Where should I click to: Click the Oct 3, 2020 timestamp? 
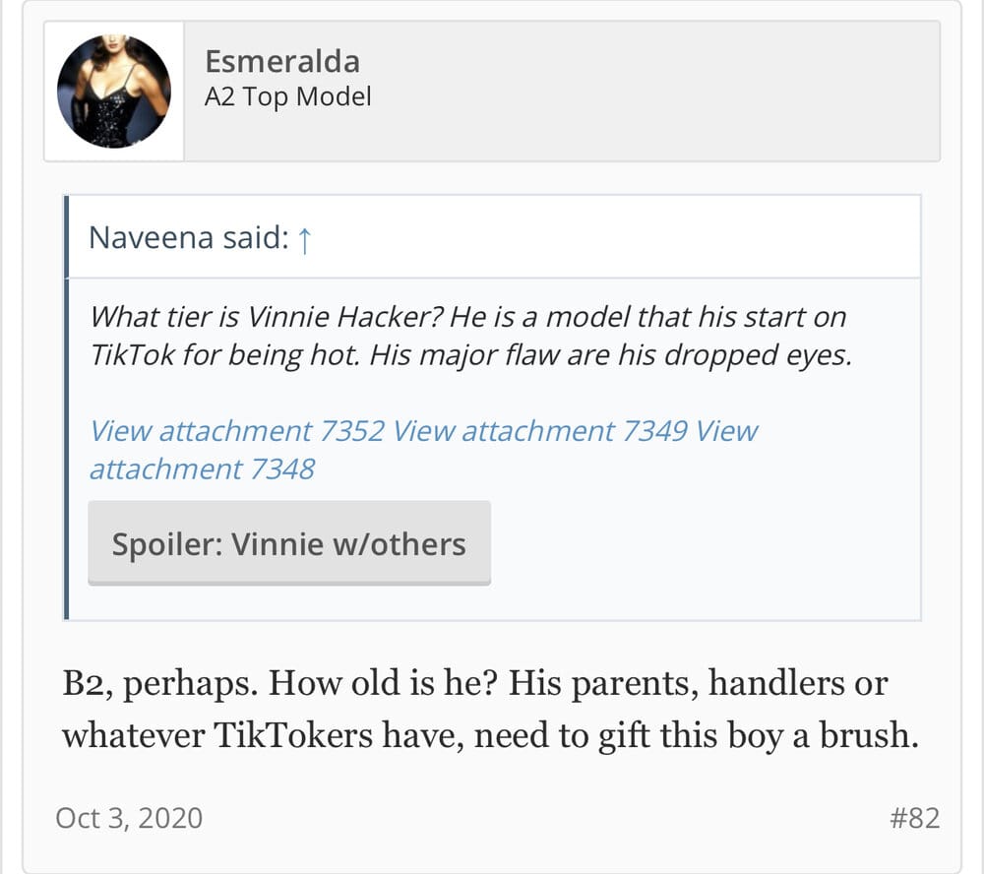tap(129, 818)
